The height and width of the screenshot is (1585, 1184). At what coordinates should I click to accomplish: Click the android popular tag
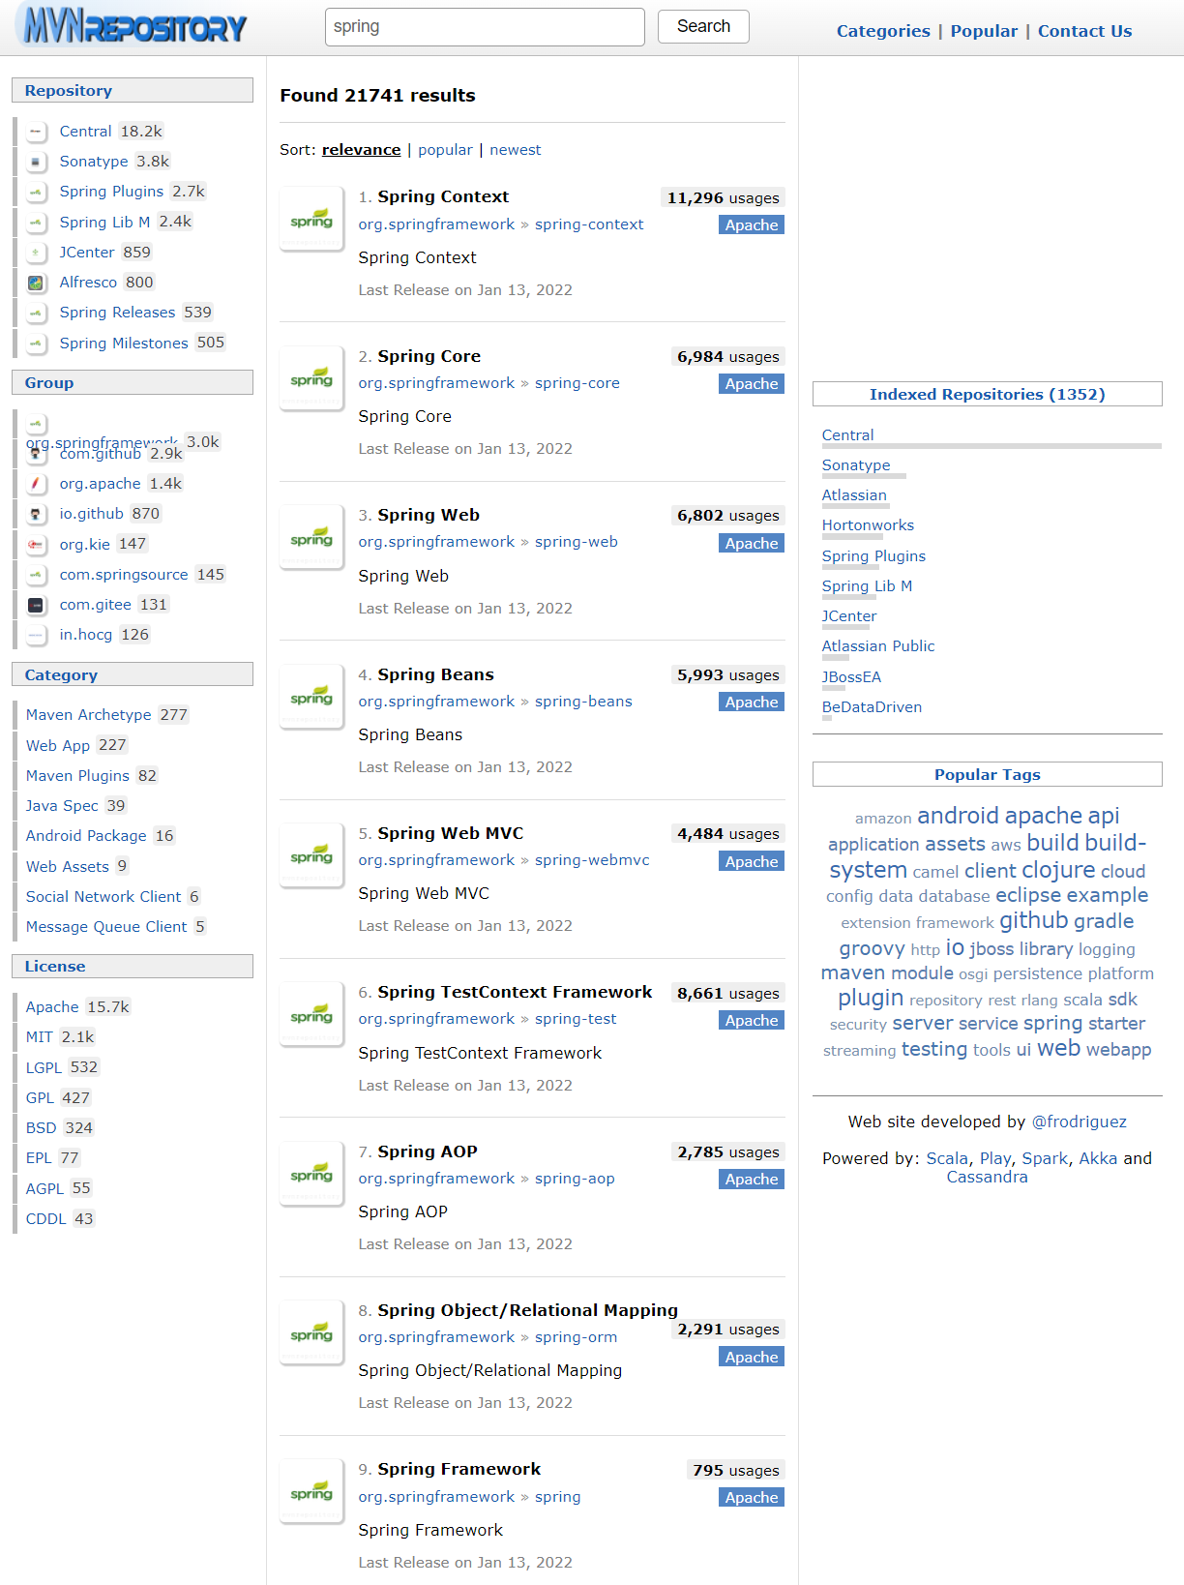pos(958,816)
